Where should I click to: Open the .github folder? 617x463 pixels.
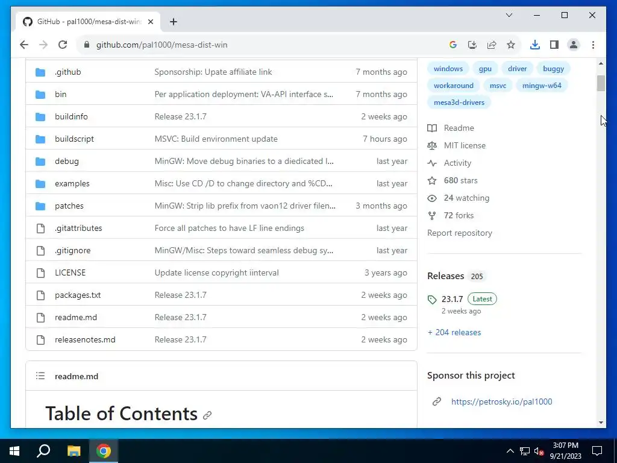coord(68,72)
